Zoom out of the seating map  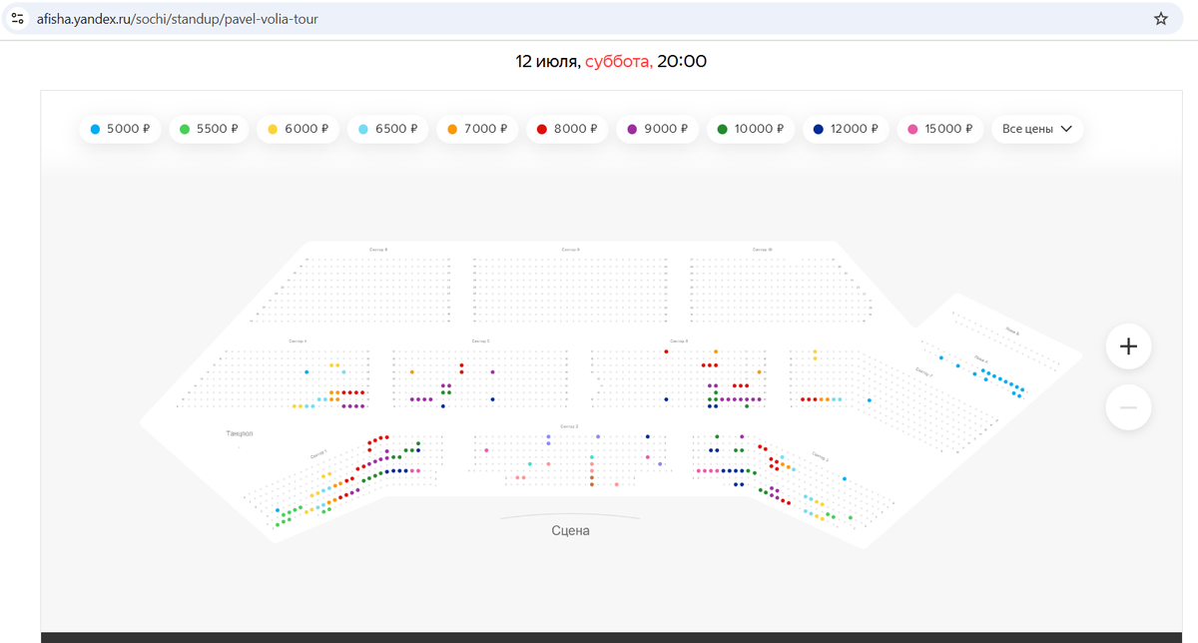tap(1128, 407)
